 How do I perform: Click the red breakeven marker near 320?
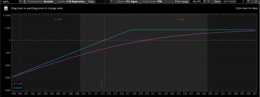(146, 40)
